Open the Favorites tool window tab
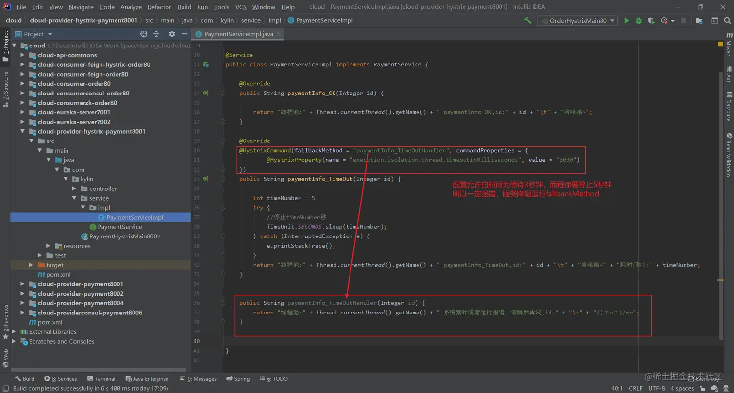 pos(5,322)
